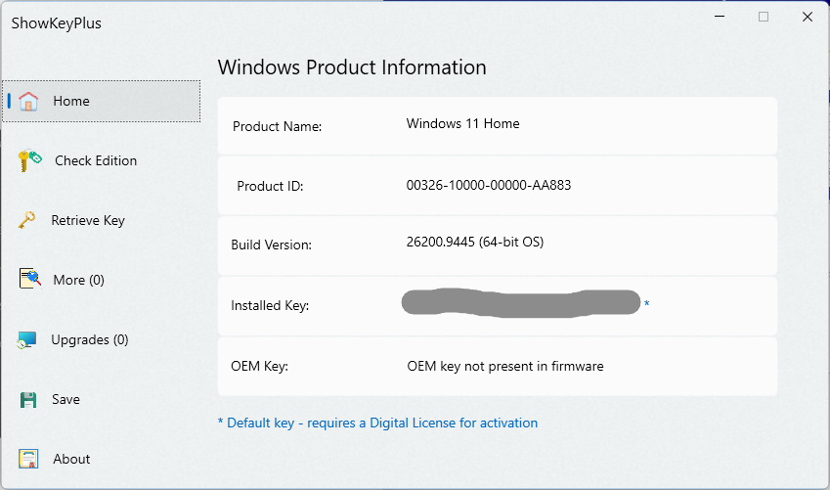Open the About page label
The height and width of the screenshot is (490, 830).
[x=71, y=459]
